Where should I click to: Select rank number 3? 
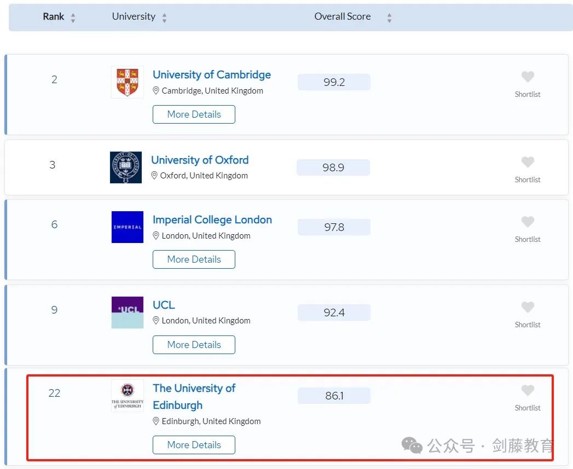click(53, 165)
